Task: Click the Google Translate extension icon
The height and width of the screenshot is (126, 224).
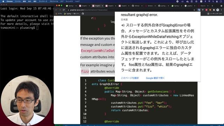Action: [x=199, y=10]
